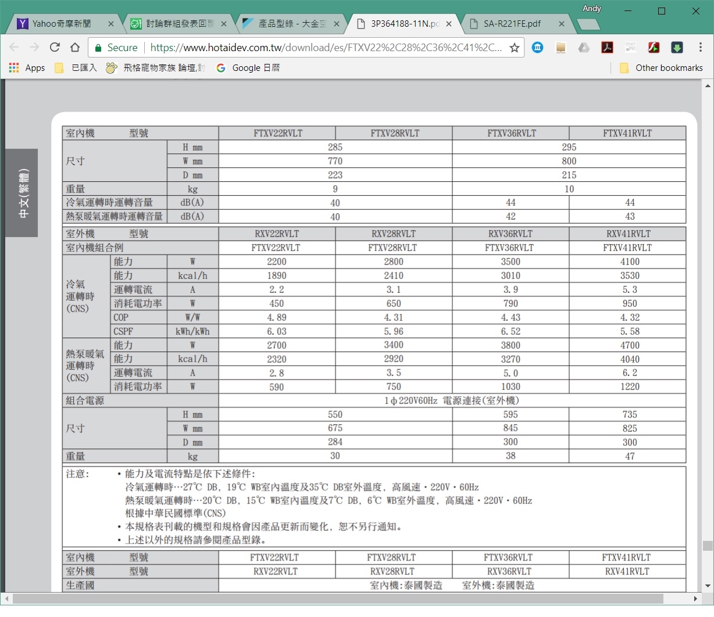This screenshot has height=617, width=714.
Task: Click the outdoor height value 735
Action: [630, 415]
